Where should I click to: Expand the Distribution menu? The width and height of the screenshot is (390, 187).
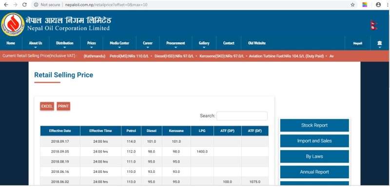pyautogui.click(x=65, y=43)
